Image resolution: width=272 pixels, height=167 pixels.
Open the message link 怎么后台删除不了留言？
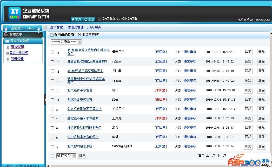pyautogui.click(x=84, y=109)
